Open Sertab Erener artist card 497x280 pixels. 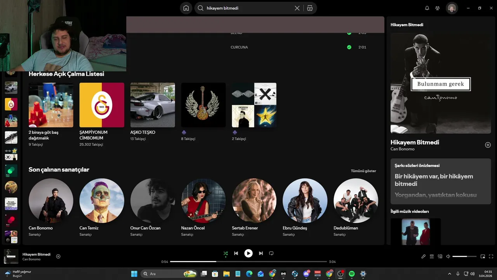[x=254, y=207]
